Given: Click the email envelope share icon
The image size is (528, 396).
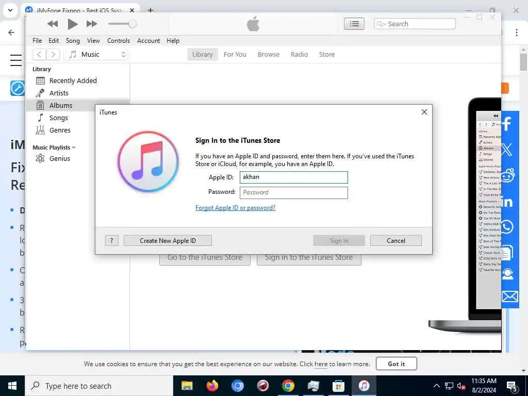Looking at the screenshot, I should pos(510,296).
